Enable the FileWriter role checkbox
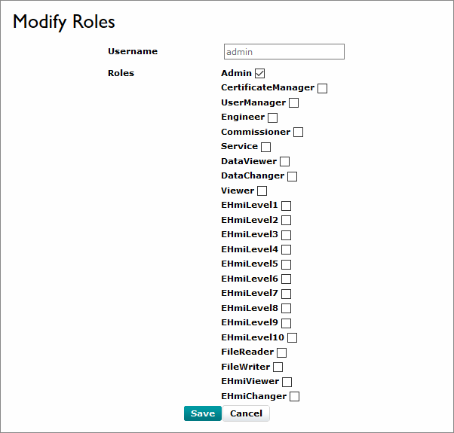 (x=278, y=367)
